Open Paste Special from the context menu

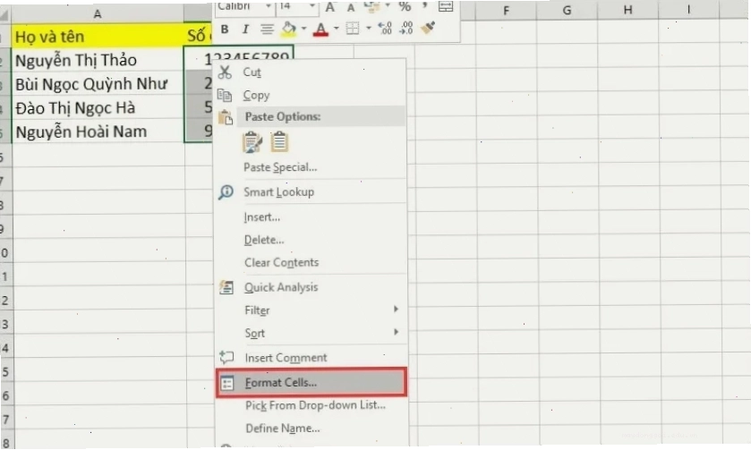pos(311,167)
